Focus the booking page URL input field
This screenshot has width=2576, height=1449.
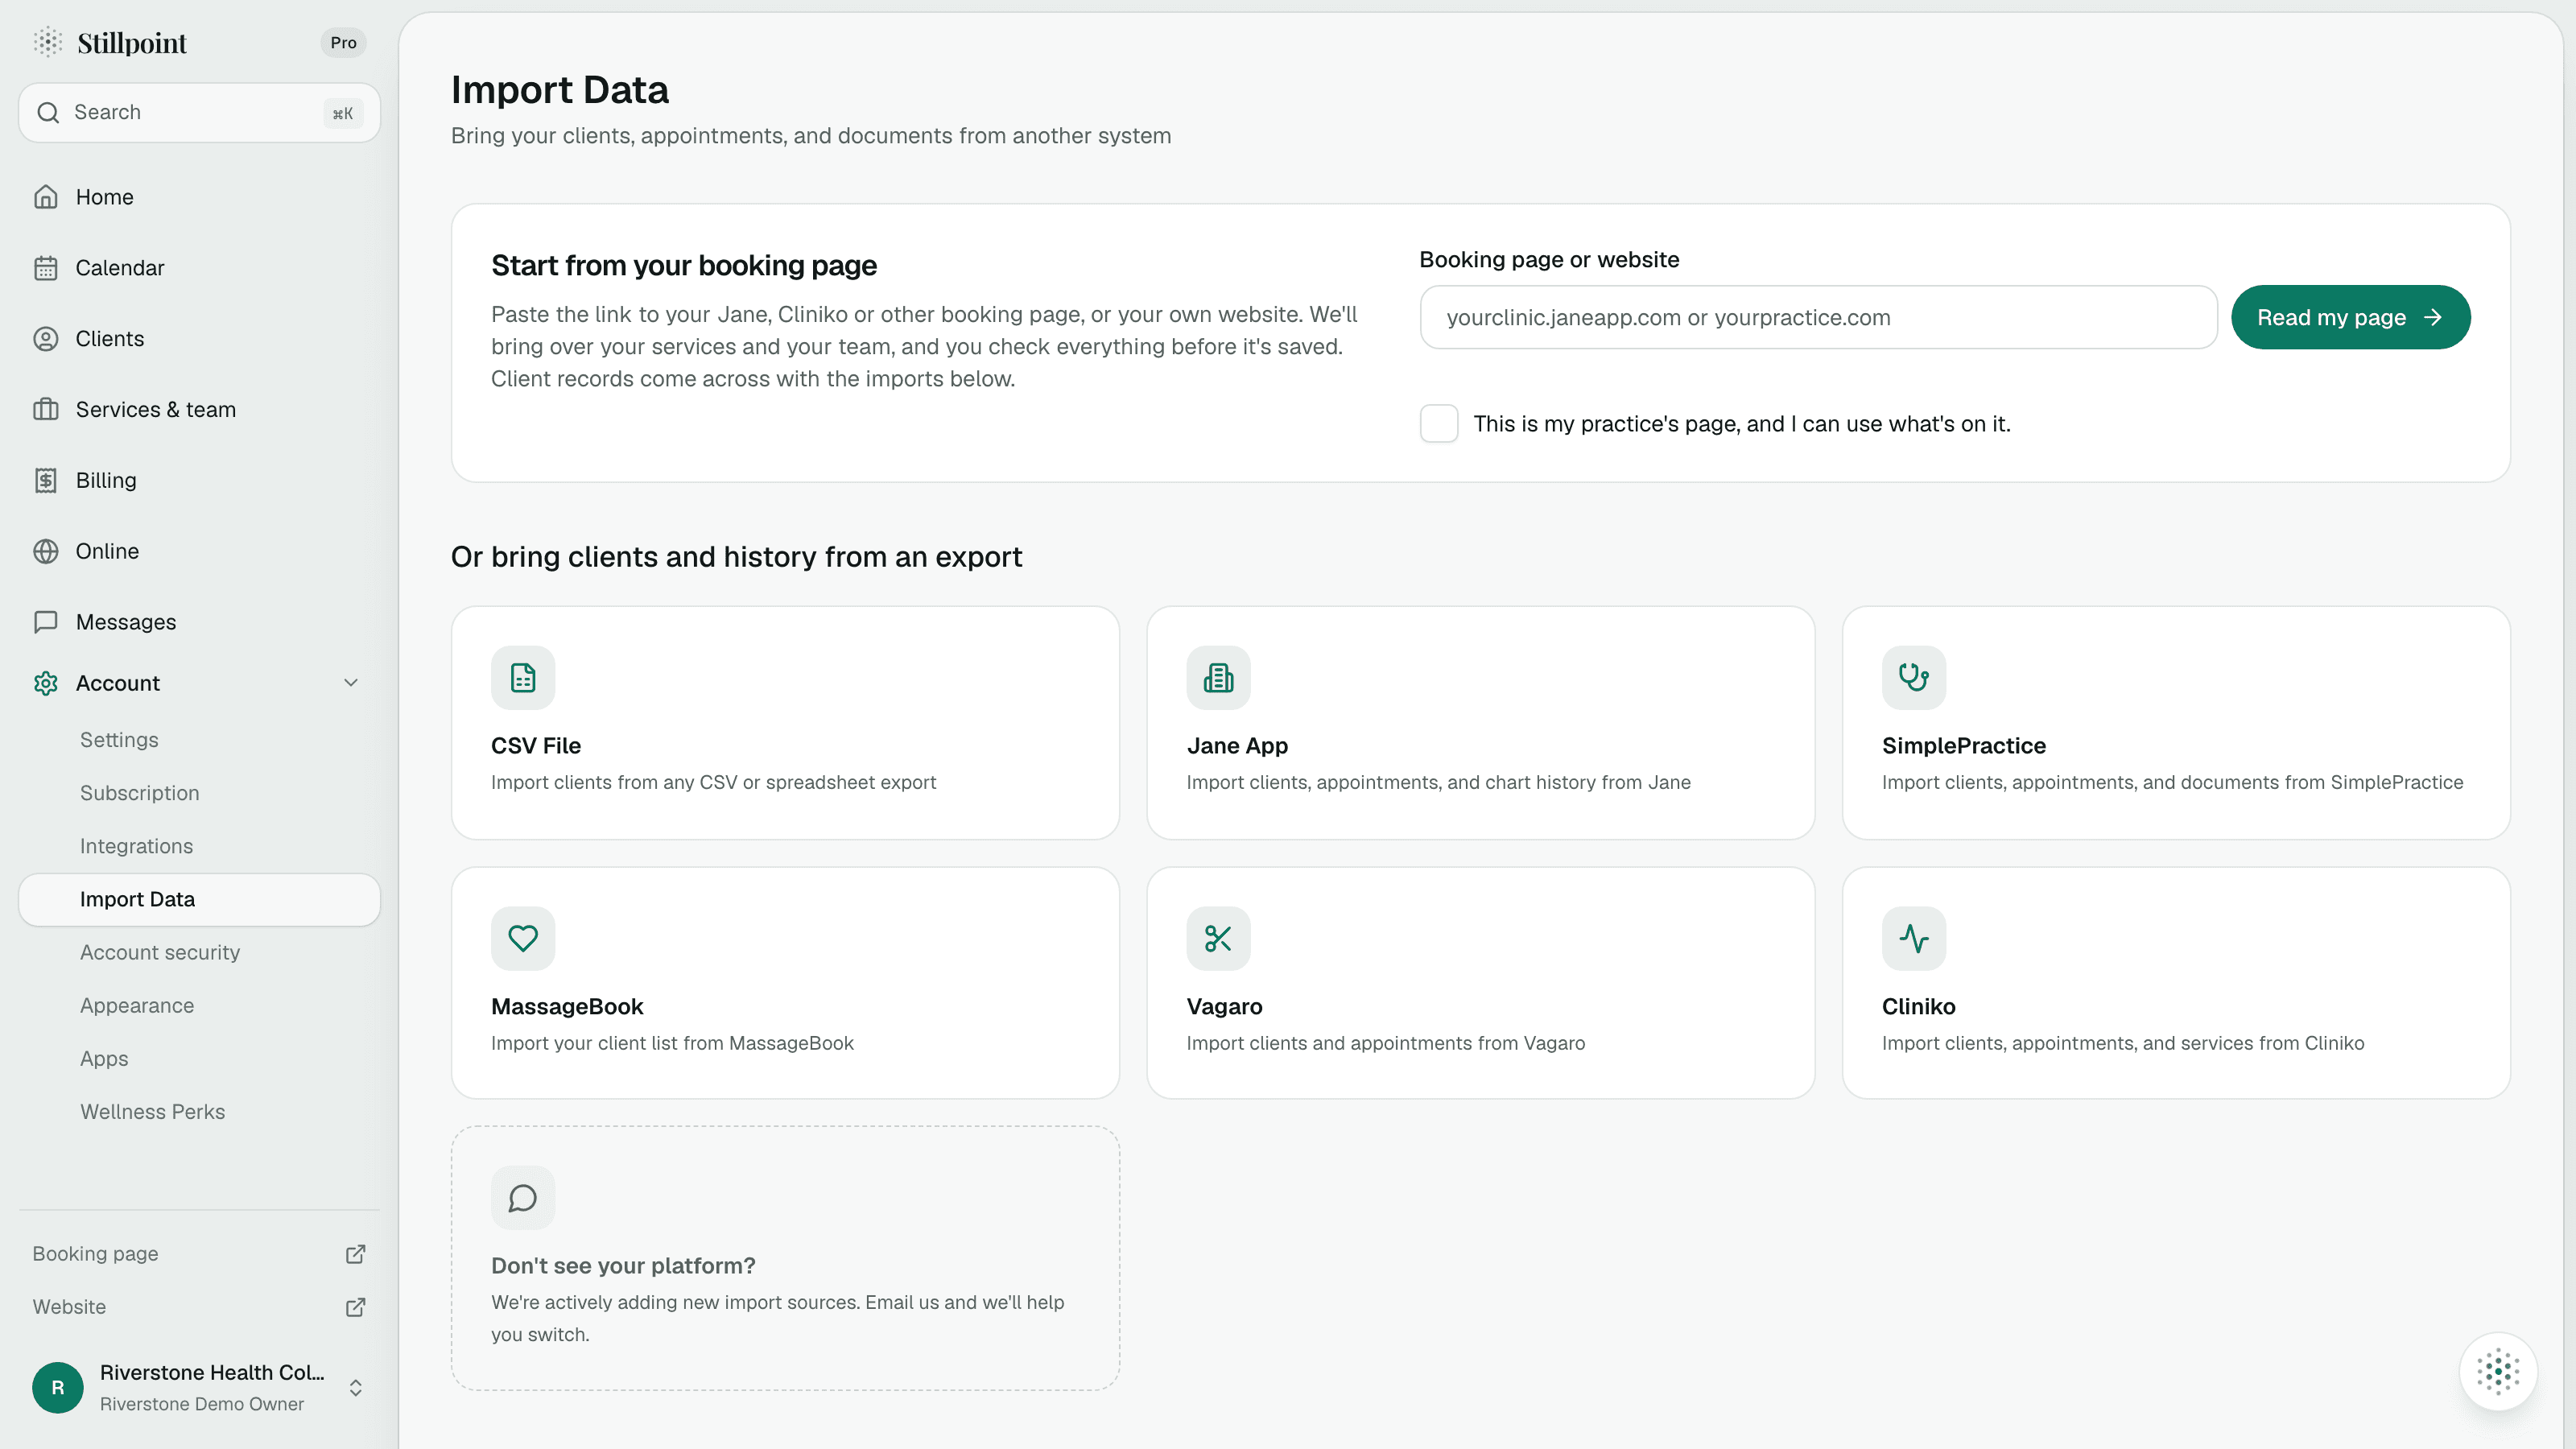point(1818,317)
